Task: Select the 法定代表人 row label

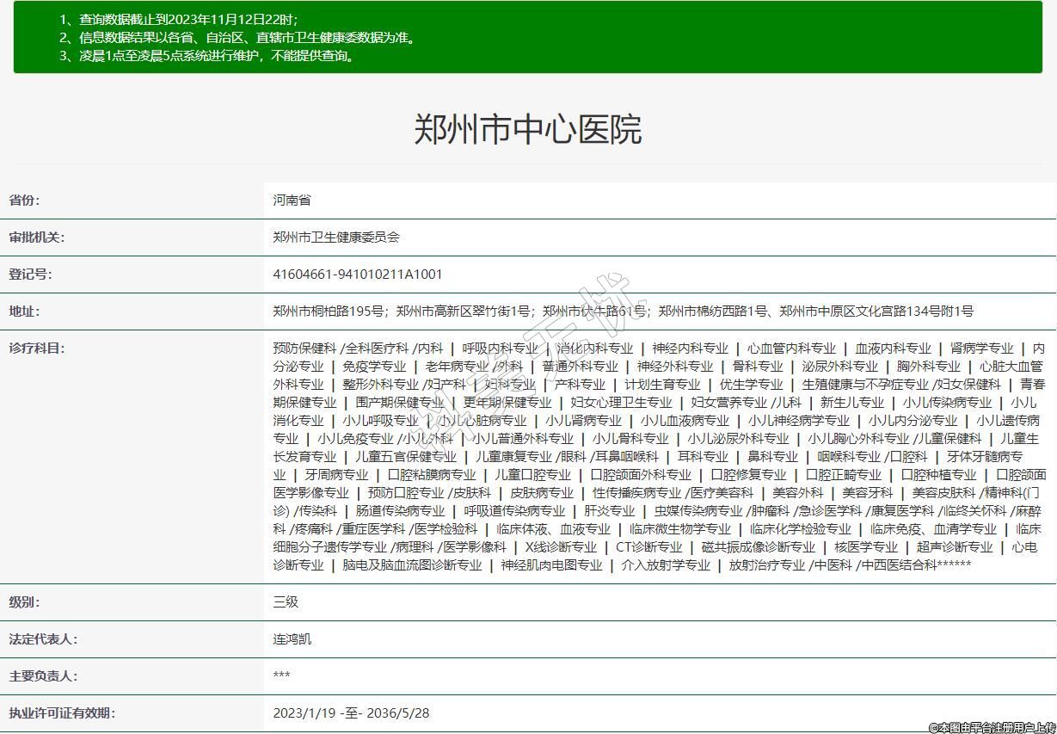Action: (x=42, y=639)
